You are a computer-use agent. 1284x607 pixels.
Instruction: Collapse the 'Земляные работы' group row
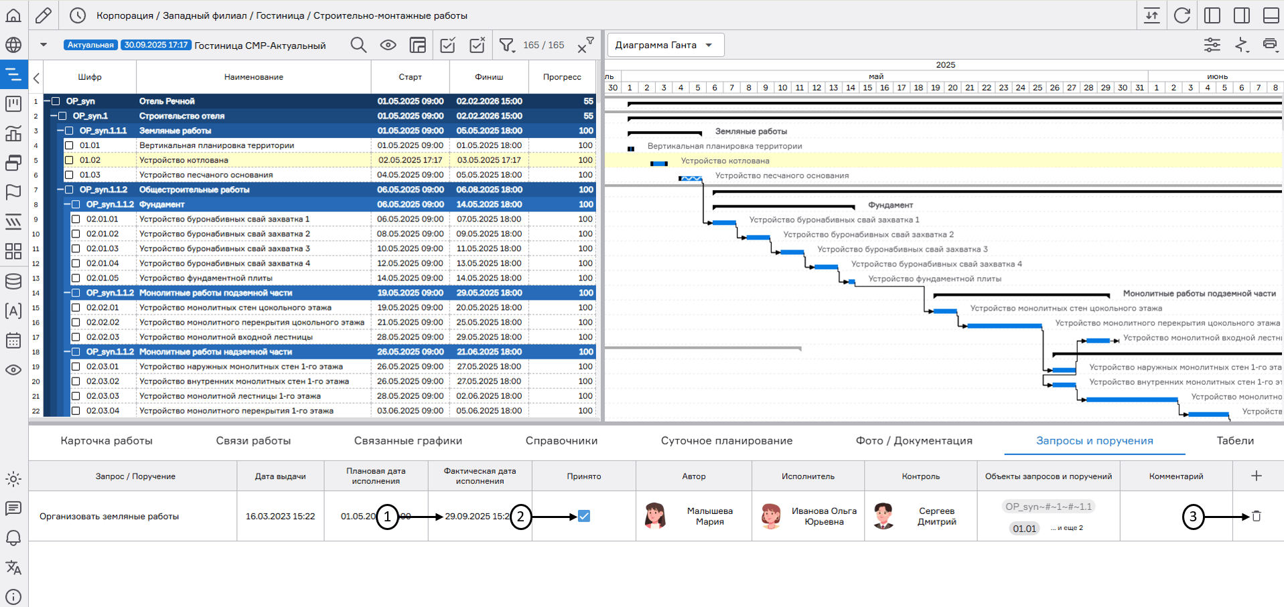click(x=61, y=131)
